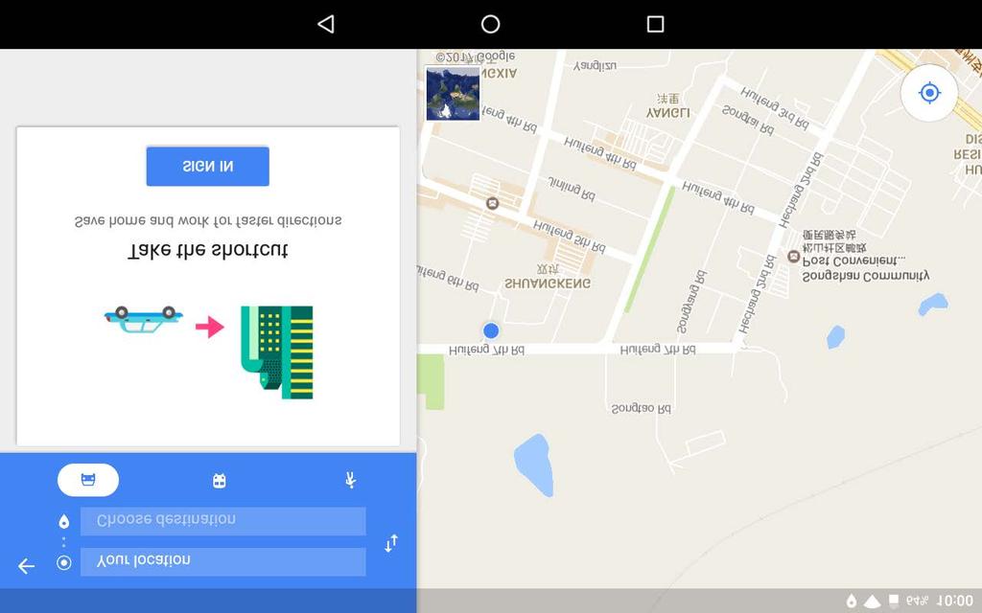Viewport: 982px width, 613px height.
Task: Tap the YANGLI area label
Action: click(668, 113)
